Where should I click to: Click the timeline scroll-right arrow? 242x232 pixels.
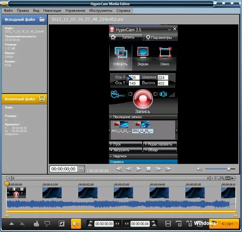[x=213, y=178]
